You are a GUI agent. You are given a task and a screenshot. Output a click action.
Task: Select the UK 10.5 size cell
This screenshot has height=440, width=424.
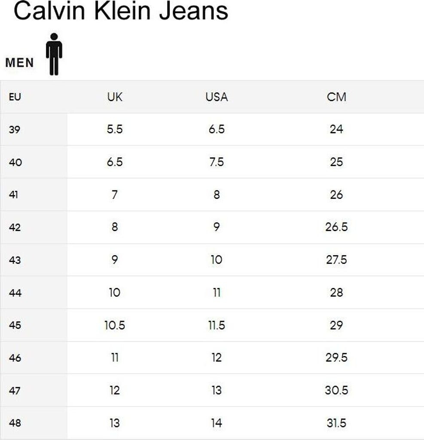[115, 325]
